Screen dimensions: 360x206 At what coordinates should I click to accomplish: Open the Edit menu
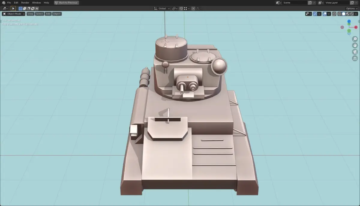(x=16, y=2)
